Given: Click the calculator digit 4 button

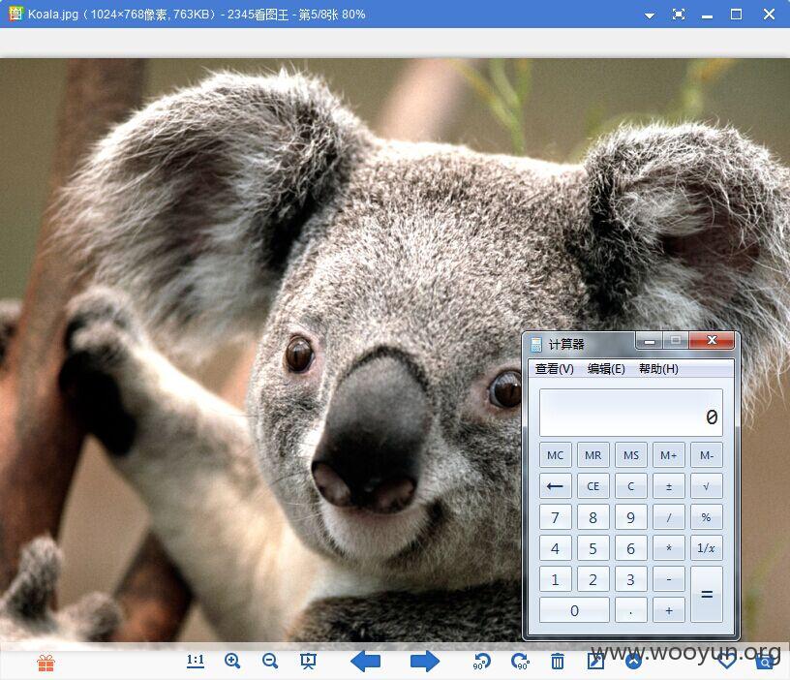Looking at the screenshot, I should click(x=555, y=548).
